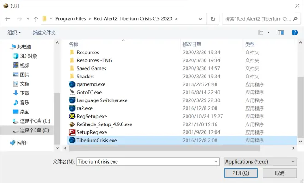
Task: Go up one folder level
Action: coord(36,19)
